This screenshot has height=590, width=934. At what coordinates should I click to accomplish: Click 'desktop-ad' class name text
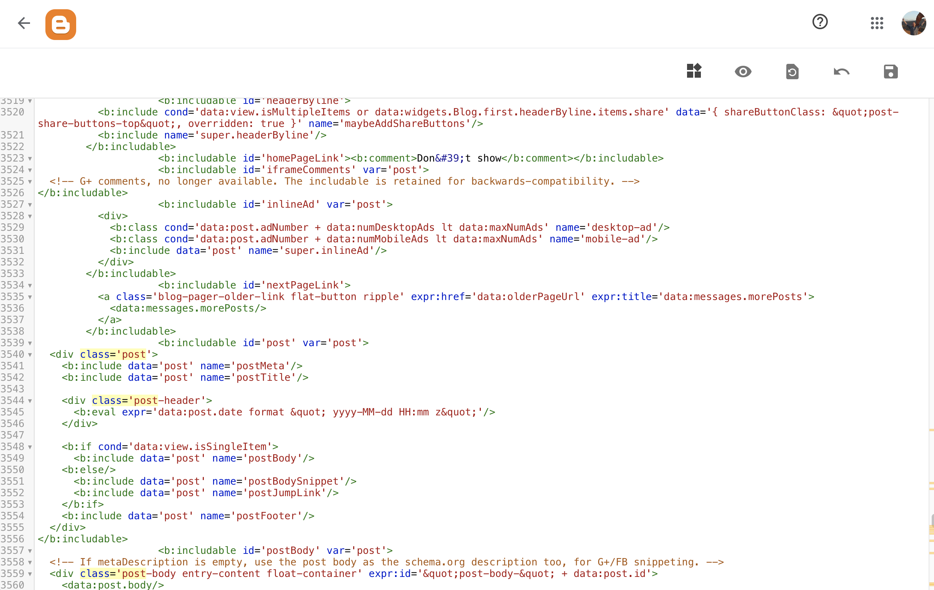[x=622, y=228]
